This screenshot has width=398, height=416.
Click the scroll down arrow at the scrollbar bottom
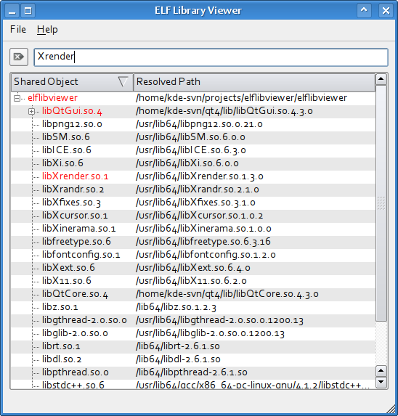tap(381, 382)
